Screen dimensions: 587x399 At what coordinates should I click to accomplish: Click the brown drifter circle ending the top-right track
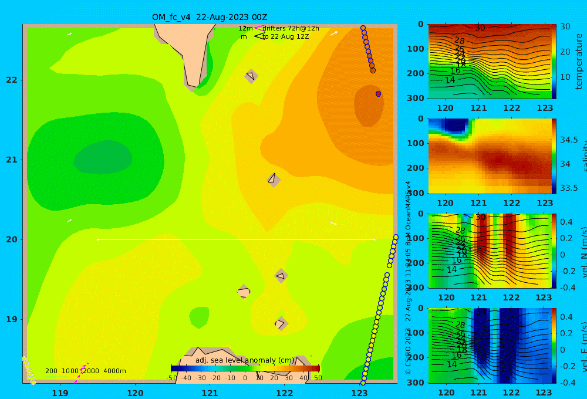[373, 70]
